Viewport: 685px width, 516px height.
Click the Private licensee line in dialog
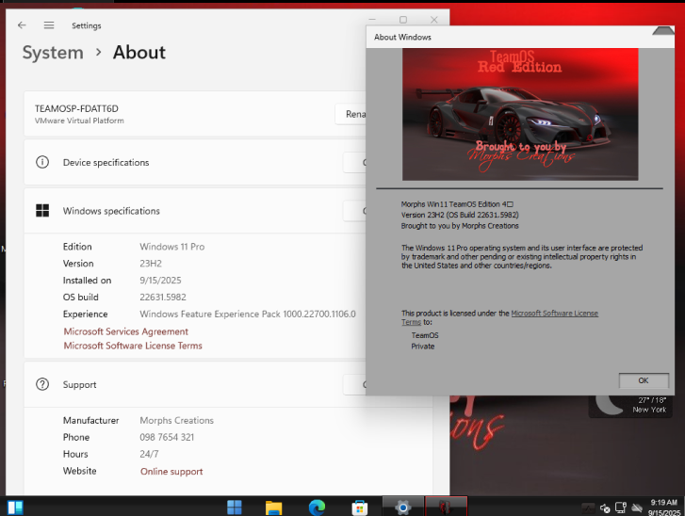coord(423,347)
